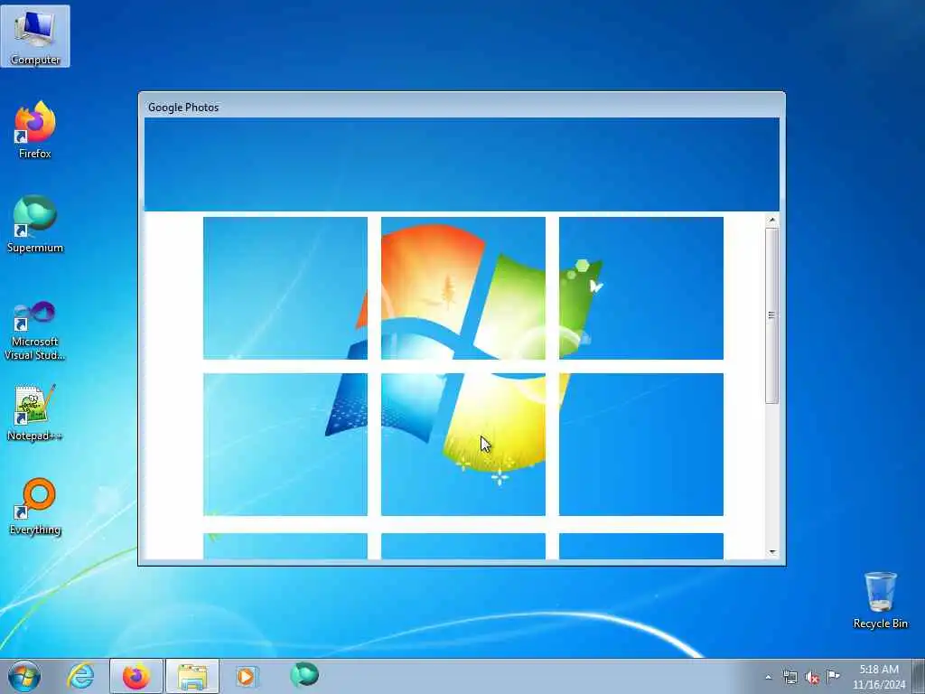Launch Internet Explorer from the taskbar
Image resolution: width=925 pixels, height=694 pixels.
80,676
